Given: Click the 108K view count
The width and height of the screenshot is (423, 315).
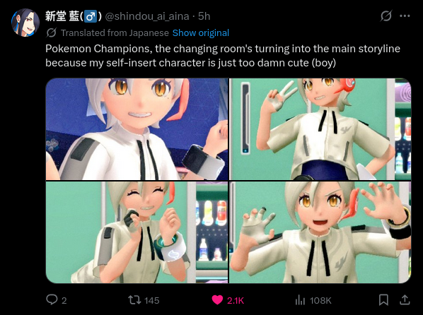Looking at the screenshot, I should point(320,300).
